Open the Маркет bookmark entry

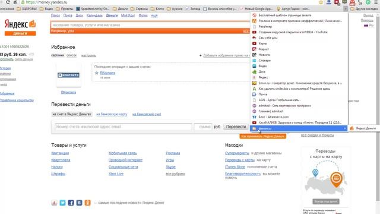[299, 49]
